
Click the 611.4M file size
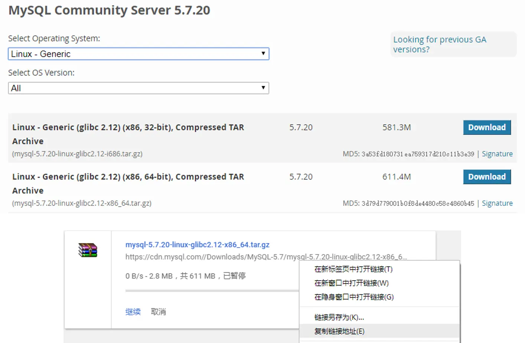(397, 177)
